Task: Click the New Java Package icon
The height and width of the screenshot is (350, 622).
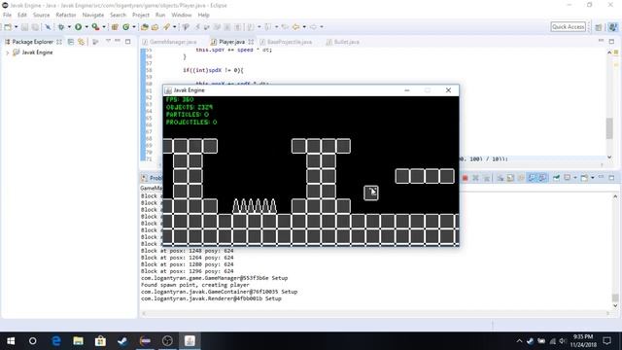Action: pos(115,27)
